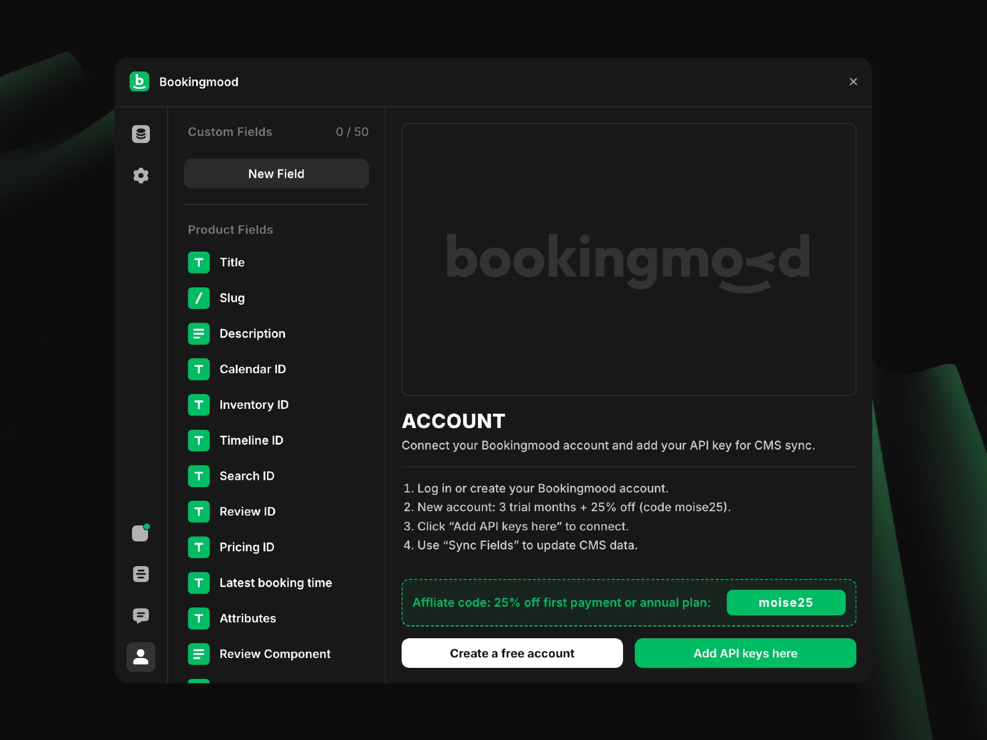Click the Bookingmood logo in the title bar
This screenshot has width=987, height=740.
(x=139, y=81)
